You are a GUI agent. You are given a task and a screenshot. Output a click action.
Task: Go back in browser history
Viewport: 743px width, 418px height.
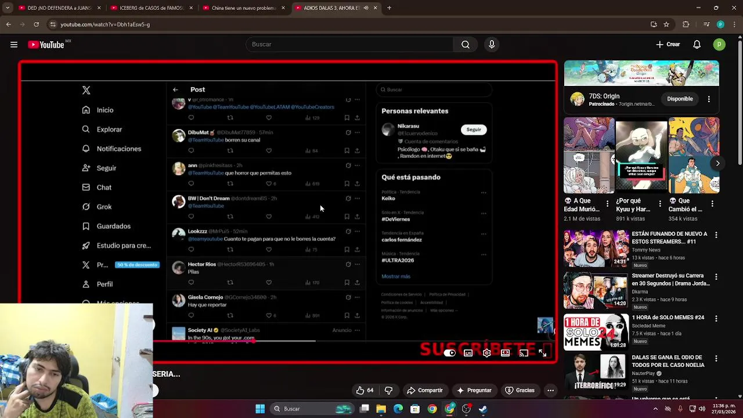(x=9, y=24)
